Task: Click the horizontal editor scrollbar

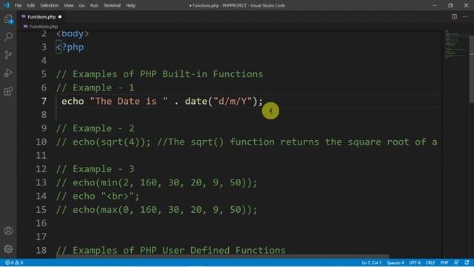Action: pyautogui.click(x=222, y=257)
